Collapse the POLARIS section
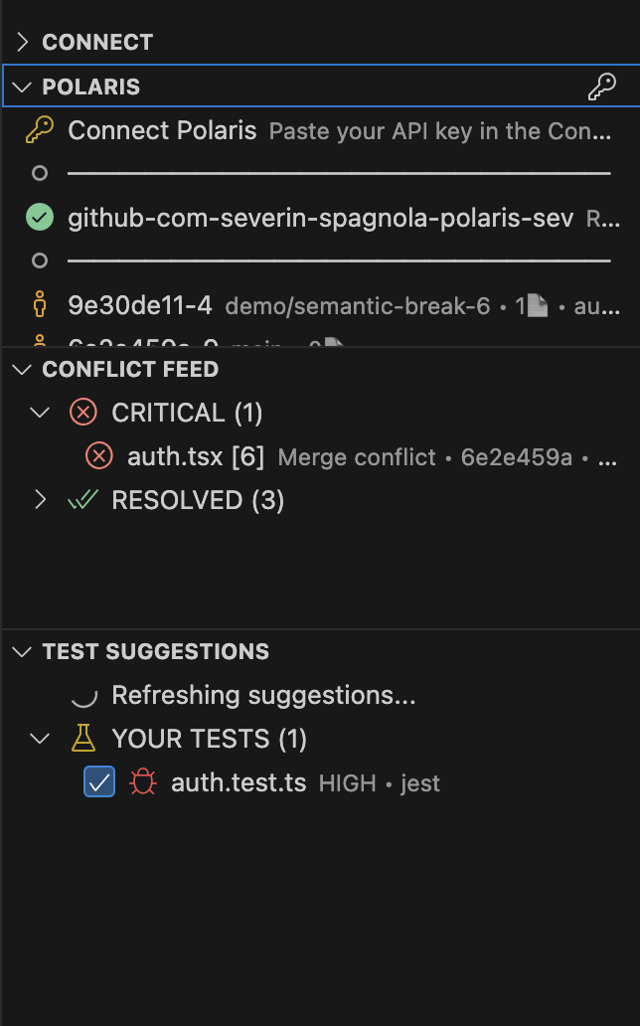 click(21, 86)
